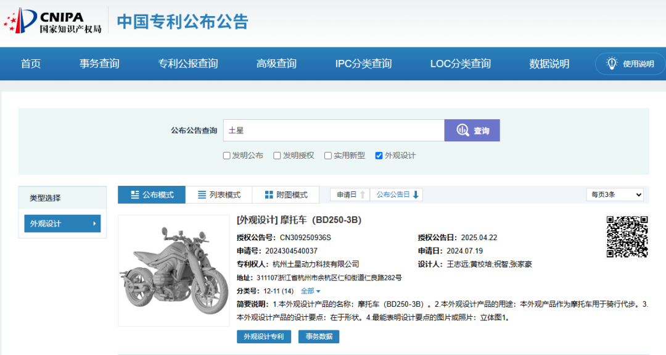Click the 简要说明 description text

[442, 311]
